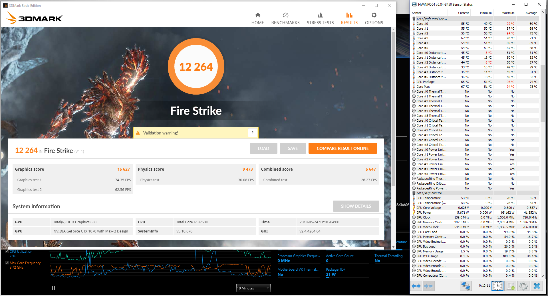Open the OPTIONS tab
This screenshot has height=296, width=548.
click(x=374, y=19)
